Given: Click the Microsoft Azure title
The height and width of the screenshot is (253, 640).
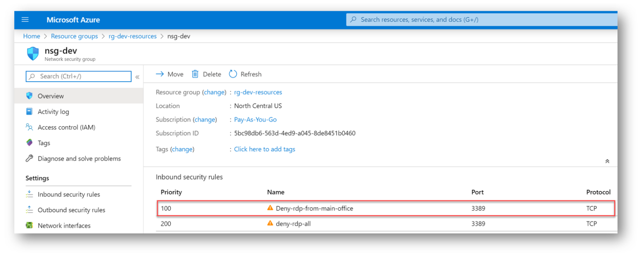Looking at the screenshot, I should click(x=73, y=20).
